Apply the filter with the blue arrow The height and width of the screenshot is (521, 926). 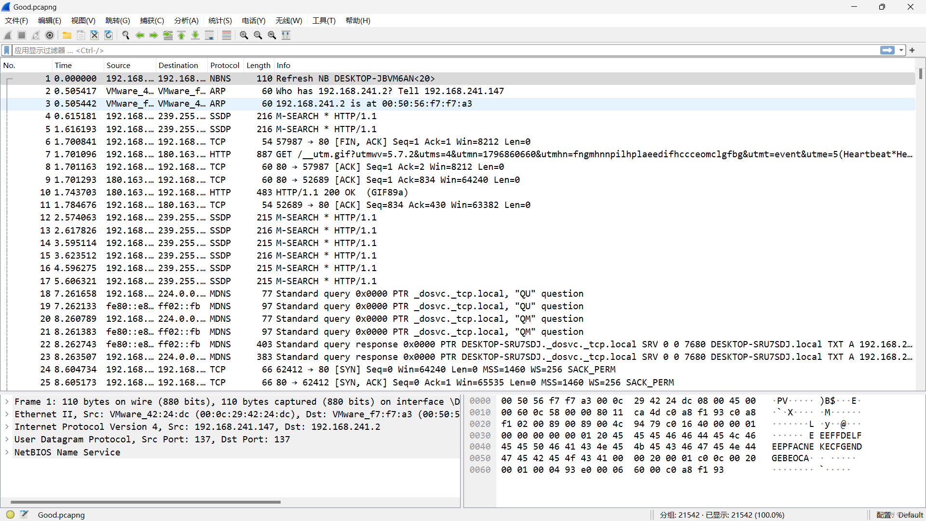tap(888, 50)
